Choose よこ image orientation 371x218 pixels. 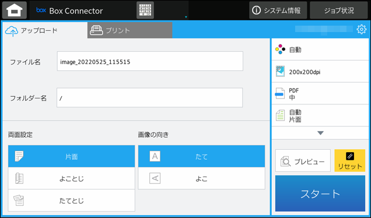click(202, 178)
